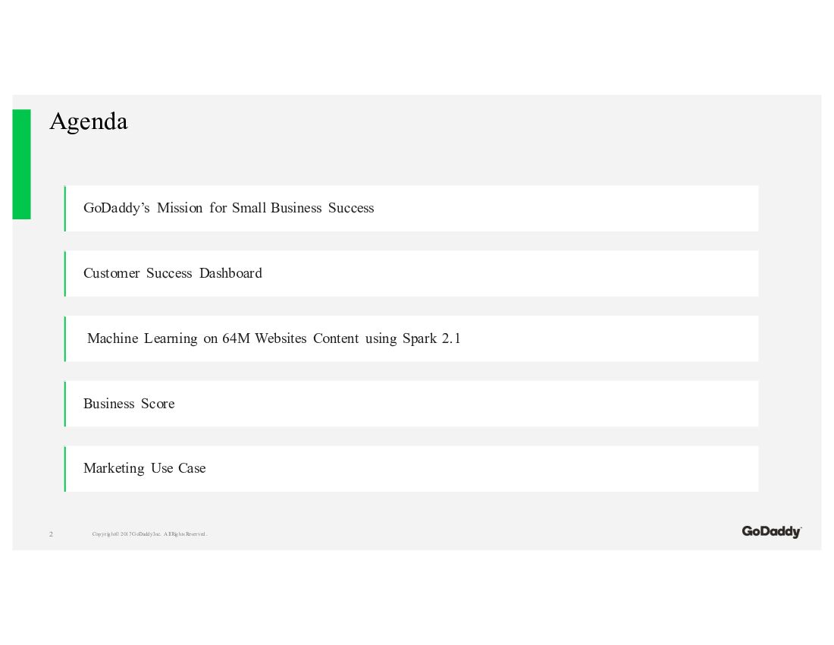Select the Marketing Use Case agenda item
Viewport: 834px width, 645px height.
pos(145,468)
